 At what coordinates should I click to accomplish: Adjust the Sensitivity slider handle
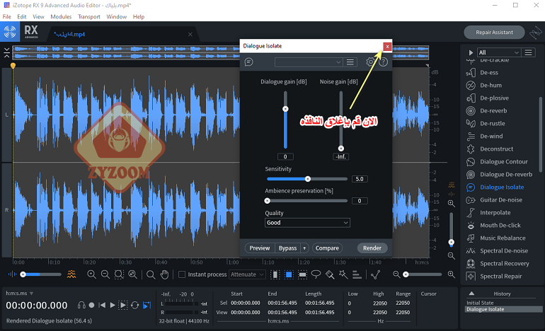point(308,179)
